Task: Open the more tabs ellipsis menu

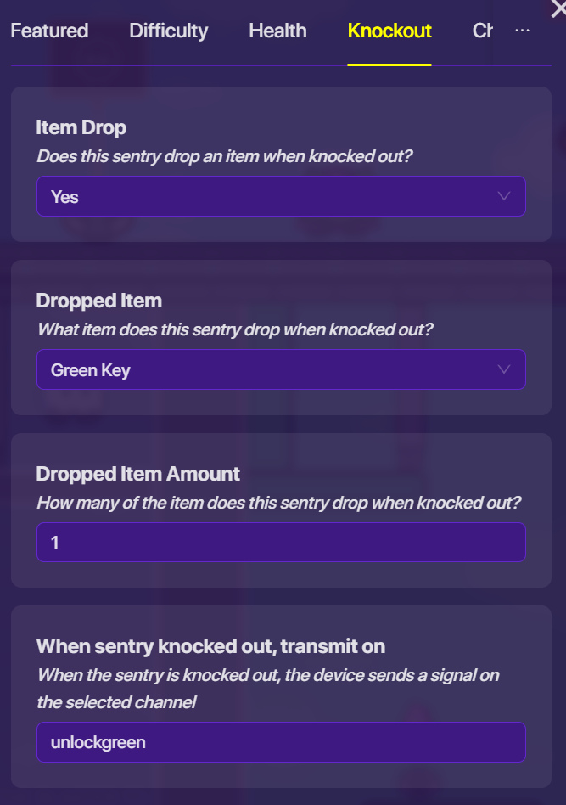Action: click(522, 31)
